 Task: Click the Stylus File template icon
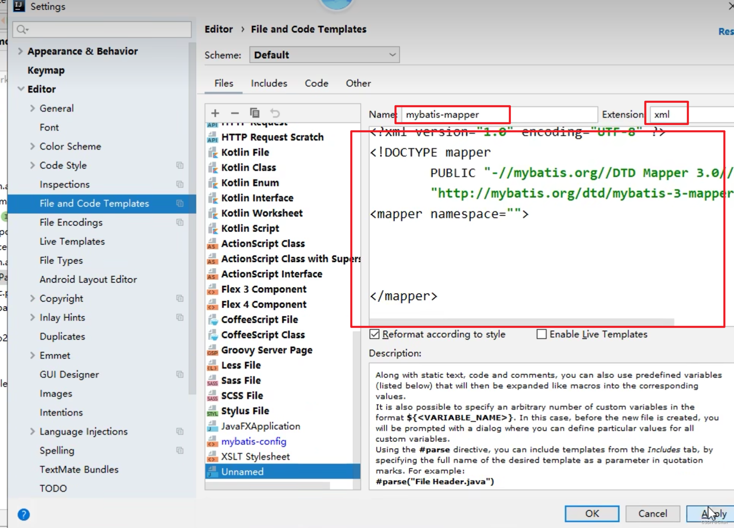tap(212, 411)
